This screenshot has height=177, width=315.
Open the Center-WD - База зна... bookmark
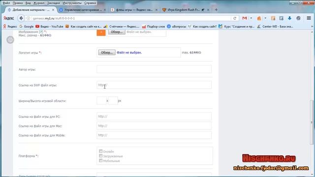275,26
